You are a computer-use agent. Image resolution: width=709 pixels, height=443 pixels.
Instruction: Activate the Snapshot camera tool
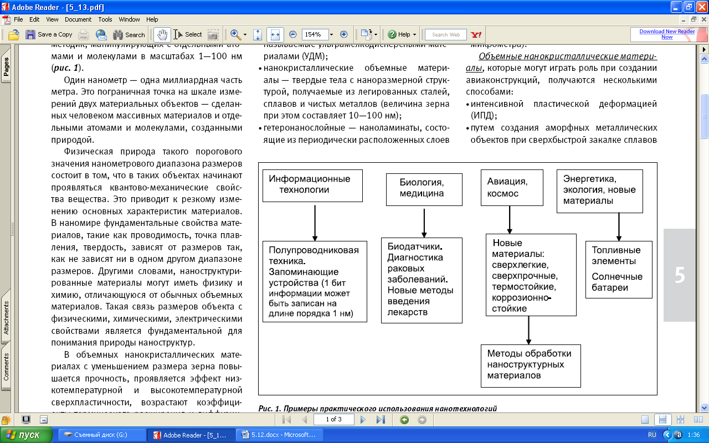click(x=213, y=34)
